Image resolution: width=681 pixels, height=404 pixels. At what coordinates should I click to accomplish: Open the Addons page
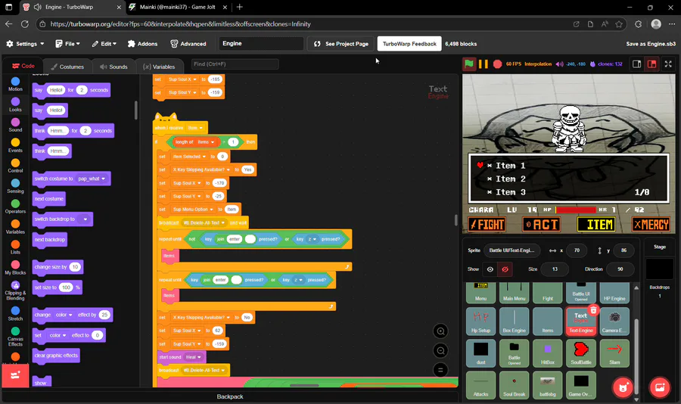(142, 43)
